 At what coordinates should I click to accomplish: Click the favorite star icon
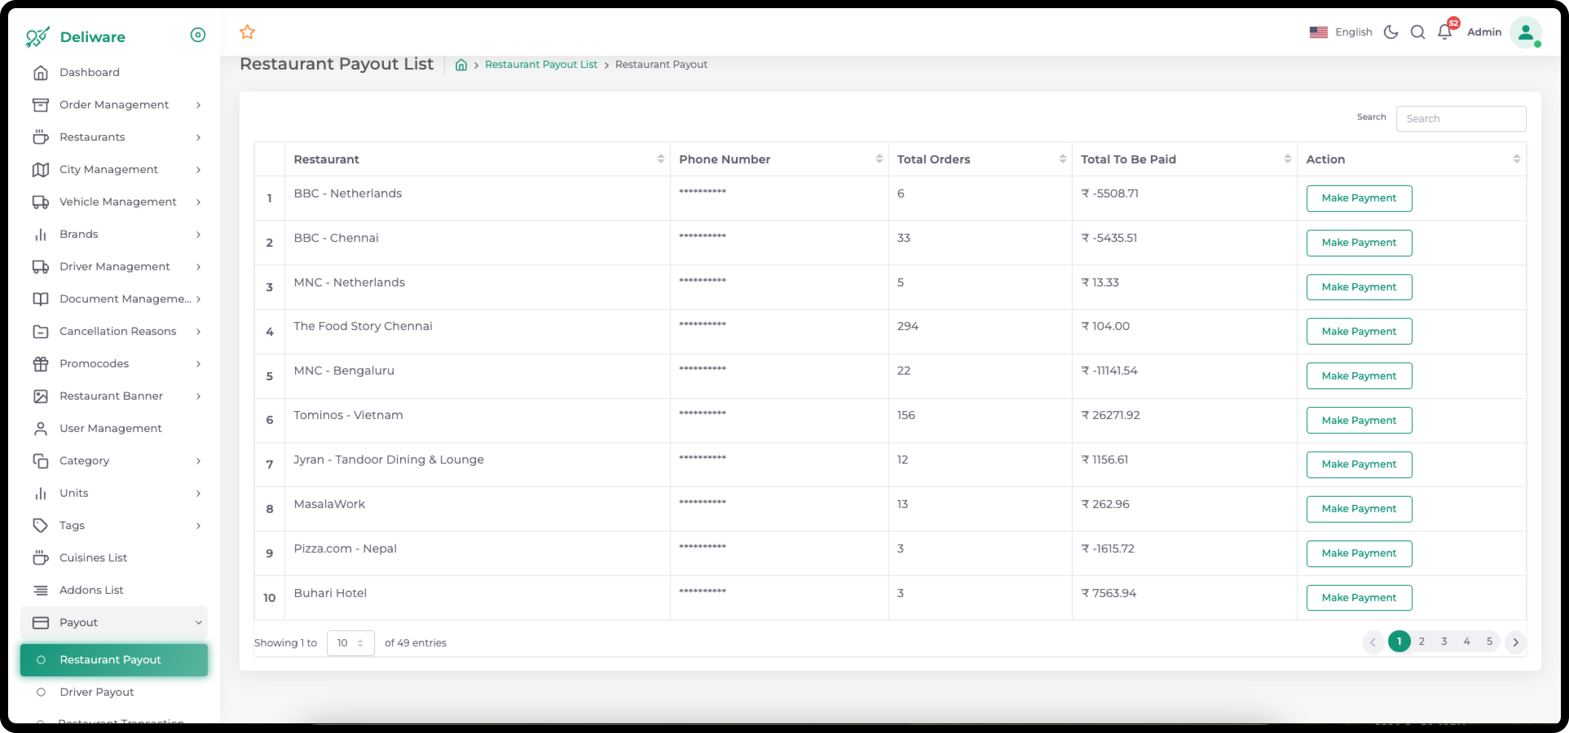[x=247, y=32]
